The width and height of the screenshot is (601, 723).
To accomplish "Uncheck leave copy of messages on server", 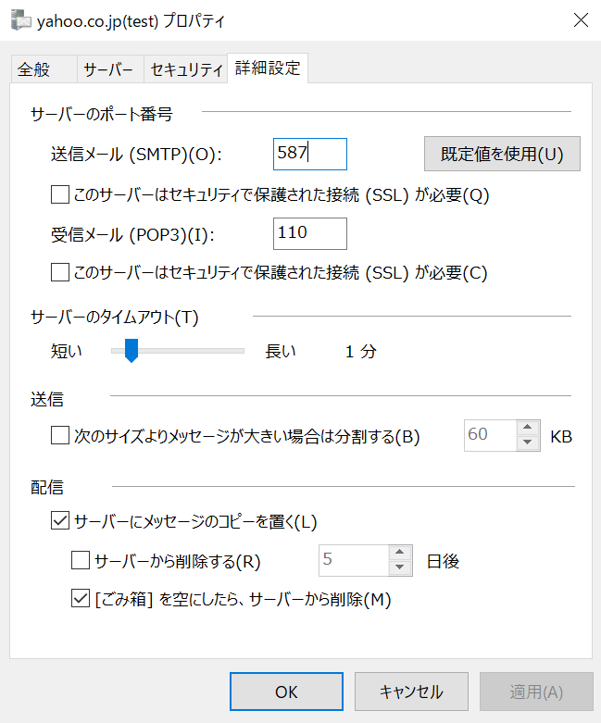I will 60,521.
